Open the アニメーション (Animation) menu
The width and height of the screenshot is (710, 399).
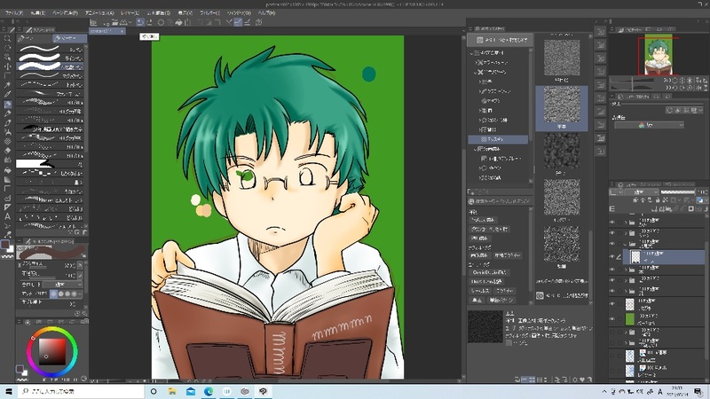99,13
